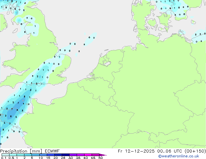Viewport: 206px width, 159px height.
Task: Click legend swatch between 25 and 30
Action: [65, 155]
